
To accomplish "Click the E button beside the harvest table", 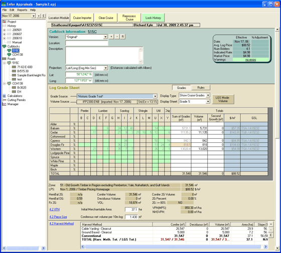I will point(271,235).
